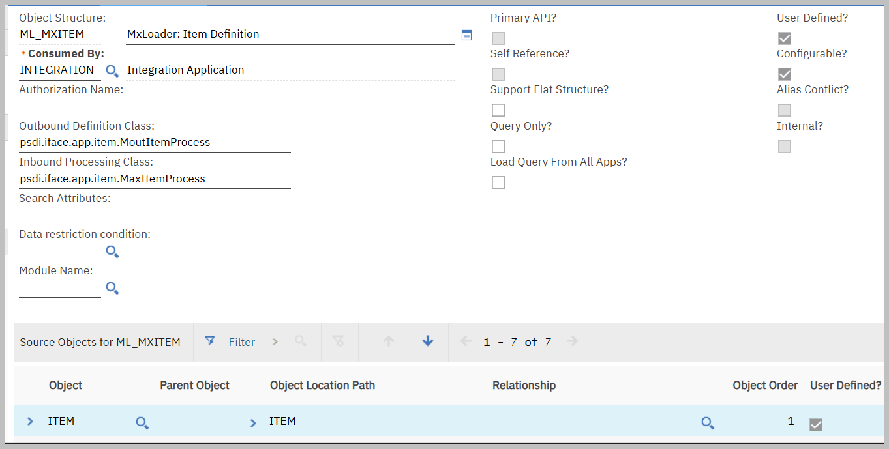
Task: Open the Consumed By lookup magnifier
Action: 112,70
